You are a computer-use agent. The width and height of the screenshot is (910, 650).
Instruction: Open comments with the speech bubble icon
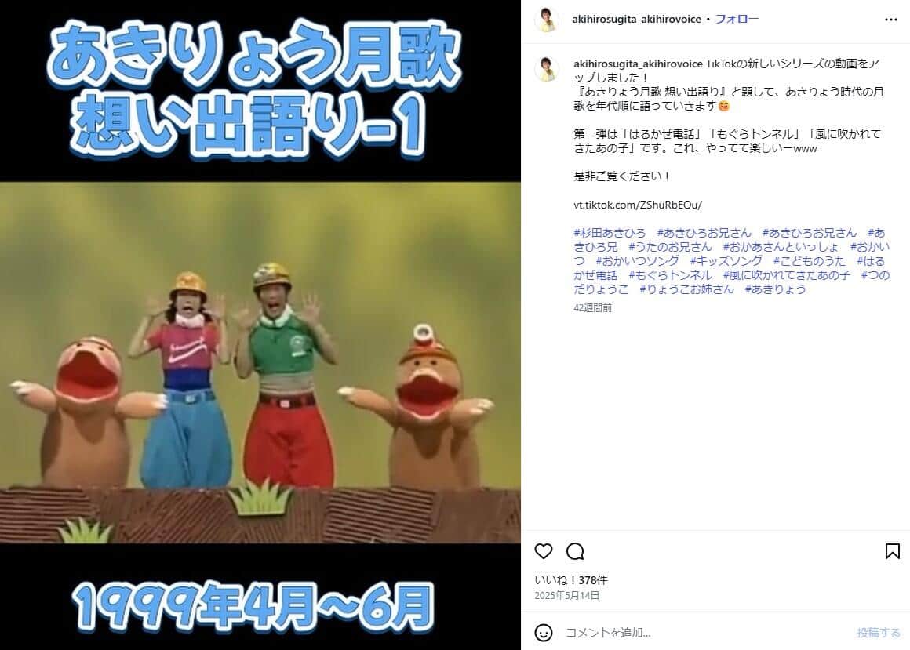(x=575, y=551)
